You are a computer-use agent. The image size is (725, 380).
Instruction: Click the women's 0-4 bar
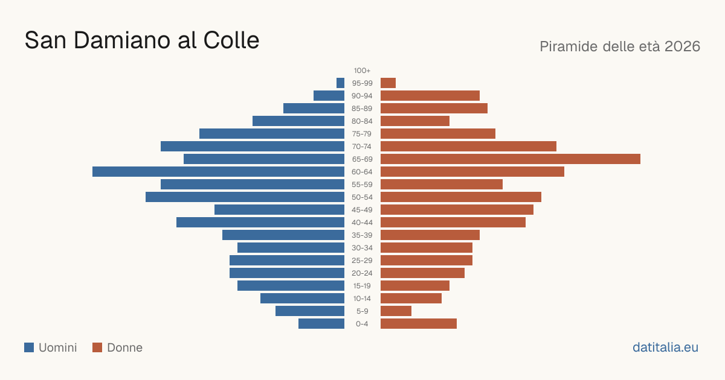coord(419,324)
